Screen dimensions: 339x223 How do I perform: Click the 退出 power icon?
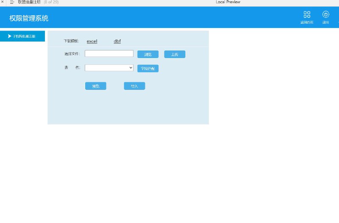pyautogui.click(x=325, y=14)
